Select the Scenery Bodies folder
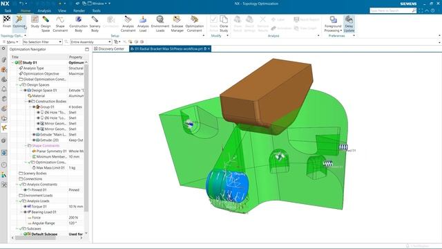442x249 pixels. 32,174
